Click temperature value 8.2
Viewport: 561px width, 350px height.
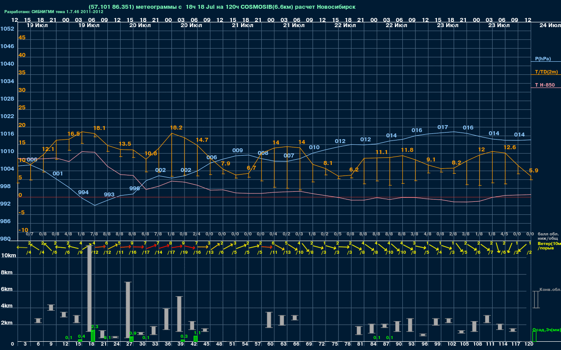point(456,163)
